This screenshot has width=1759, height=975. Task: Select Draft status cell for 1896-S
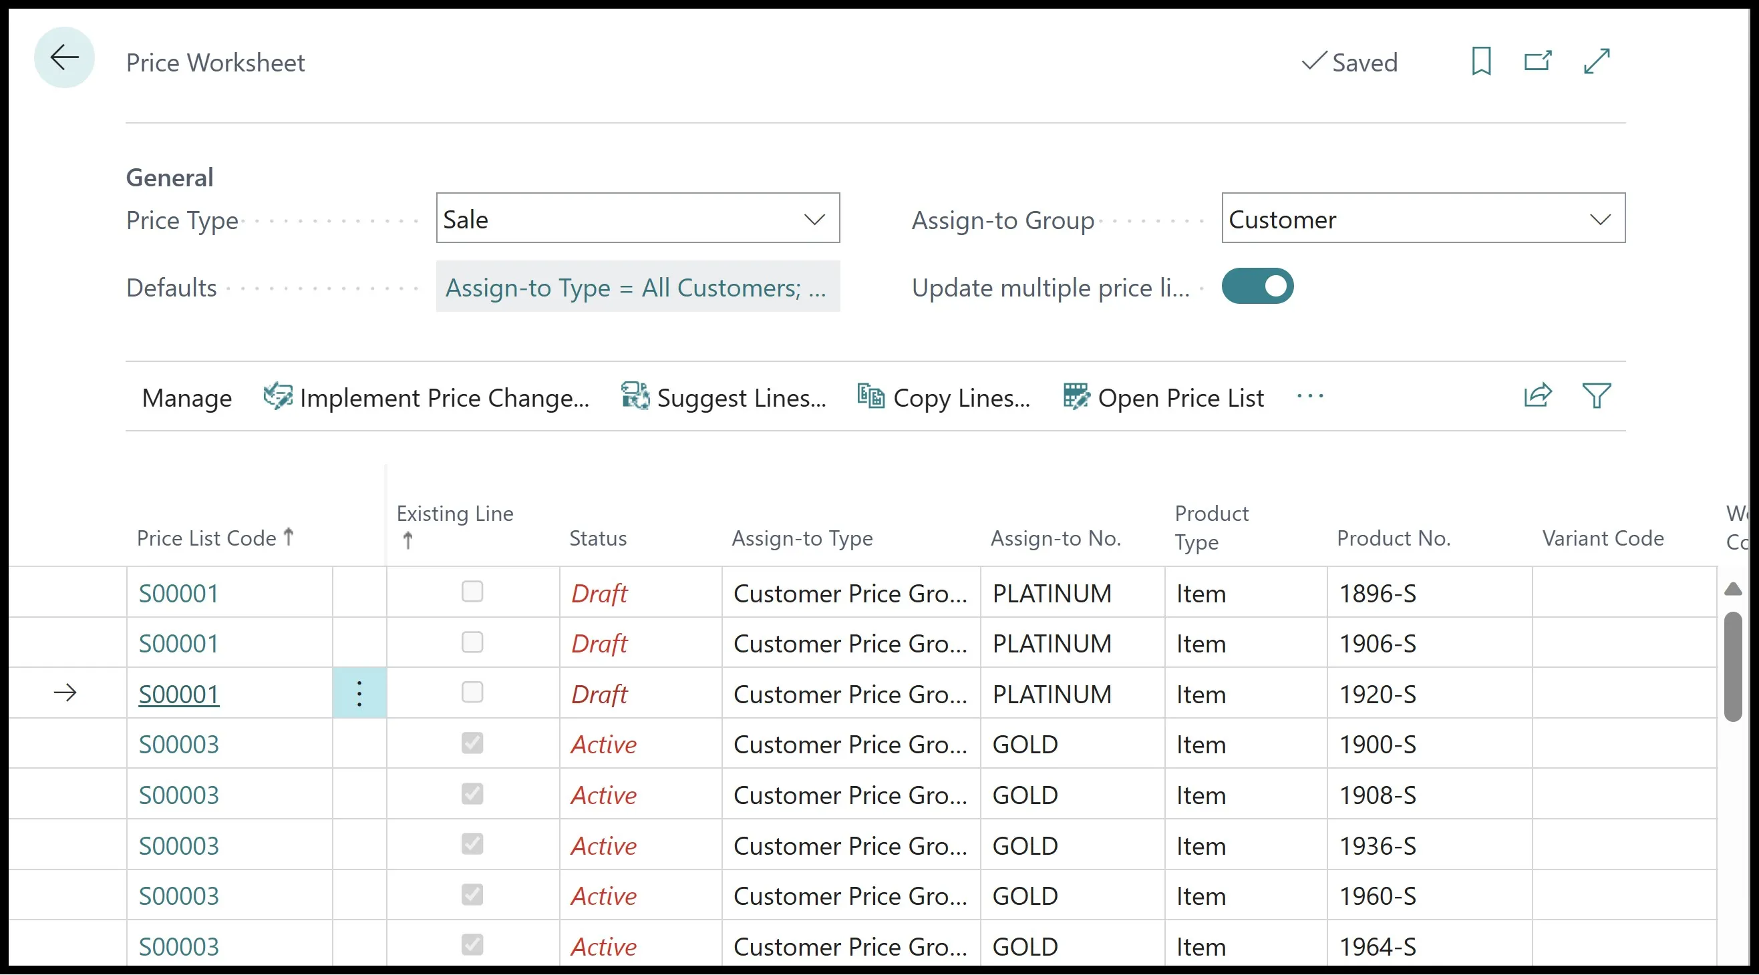[641, 592]
